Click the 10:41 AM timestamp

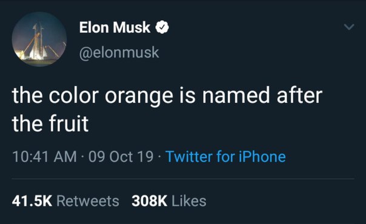(44, 156)
